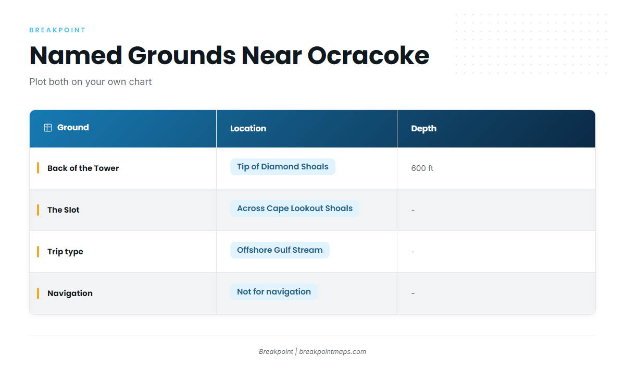Select the Offshore Gulf Stream tag
The image size is (625, 369).
pyautogui.click(x=280, y=250)
